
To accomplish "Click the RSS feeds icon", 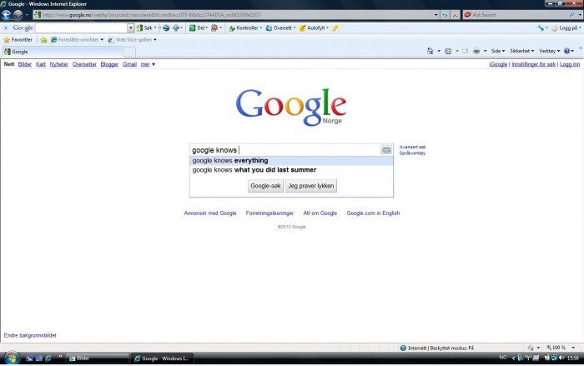I will tap(448, 51).
